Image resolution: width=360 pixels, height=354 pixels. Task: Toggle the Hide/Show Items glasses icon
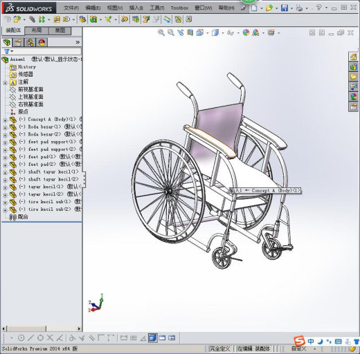click(x=231, y=32)
